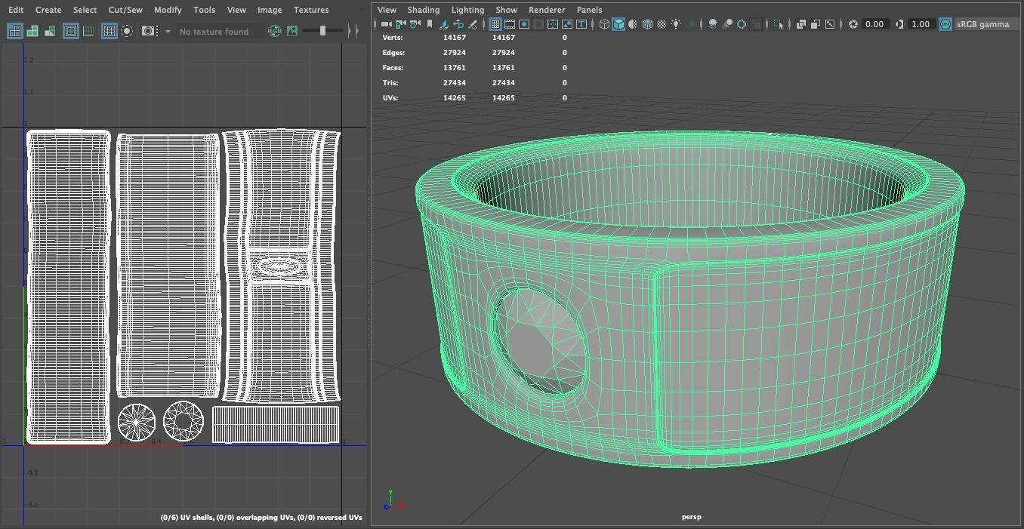Open the viewport Renderer menu
Viewport: 1024px width, 529px height.
(547, 10)
